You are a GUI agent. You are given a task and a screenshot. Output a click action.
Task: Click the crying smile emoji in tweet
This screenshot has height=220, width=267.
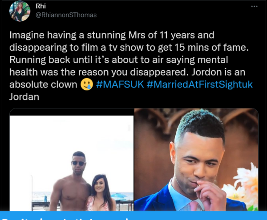[x=87, y=84]
